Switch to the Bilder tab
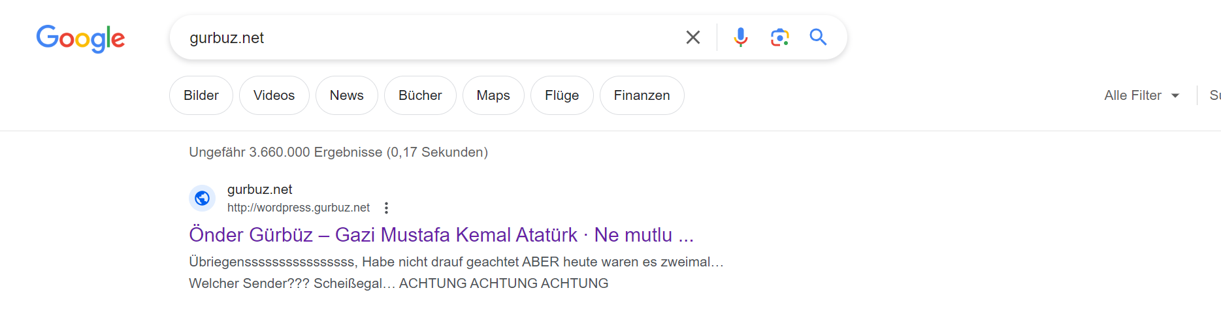The width and height of the screenshot is (1221, 318). tap(201, 95)
